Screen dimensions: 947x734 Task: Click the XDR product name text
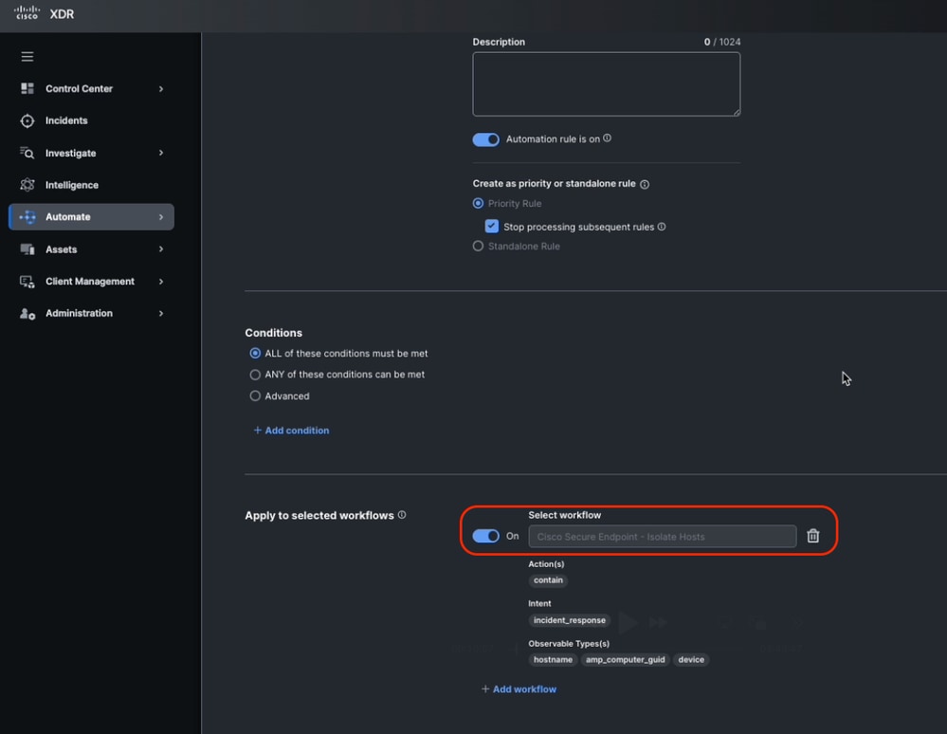62,14
